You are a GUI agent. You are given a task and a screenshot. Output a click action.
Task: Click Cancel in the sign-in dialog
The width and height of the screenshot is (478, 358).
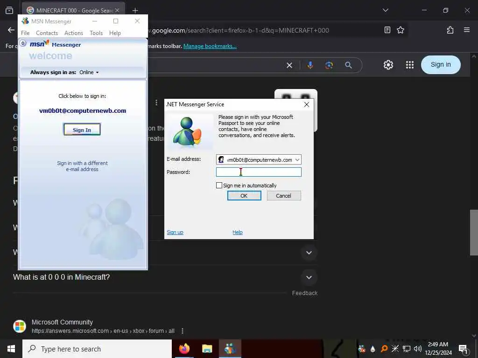[283, 196]
